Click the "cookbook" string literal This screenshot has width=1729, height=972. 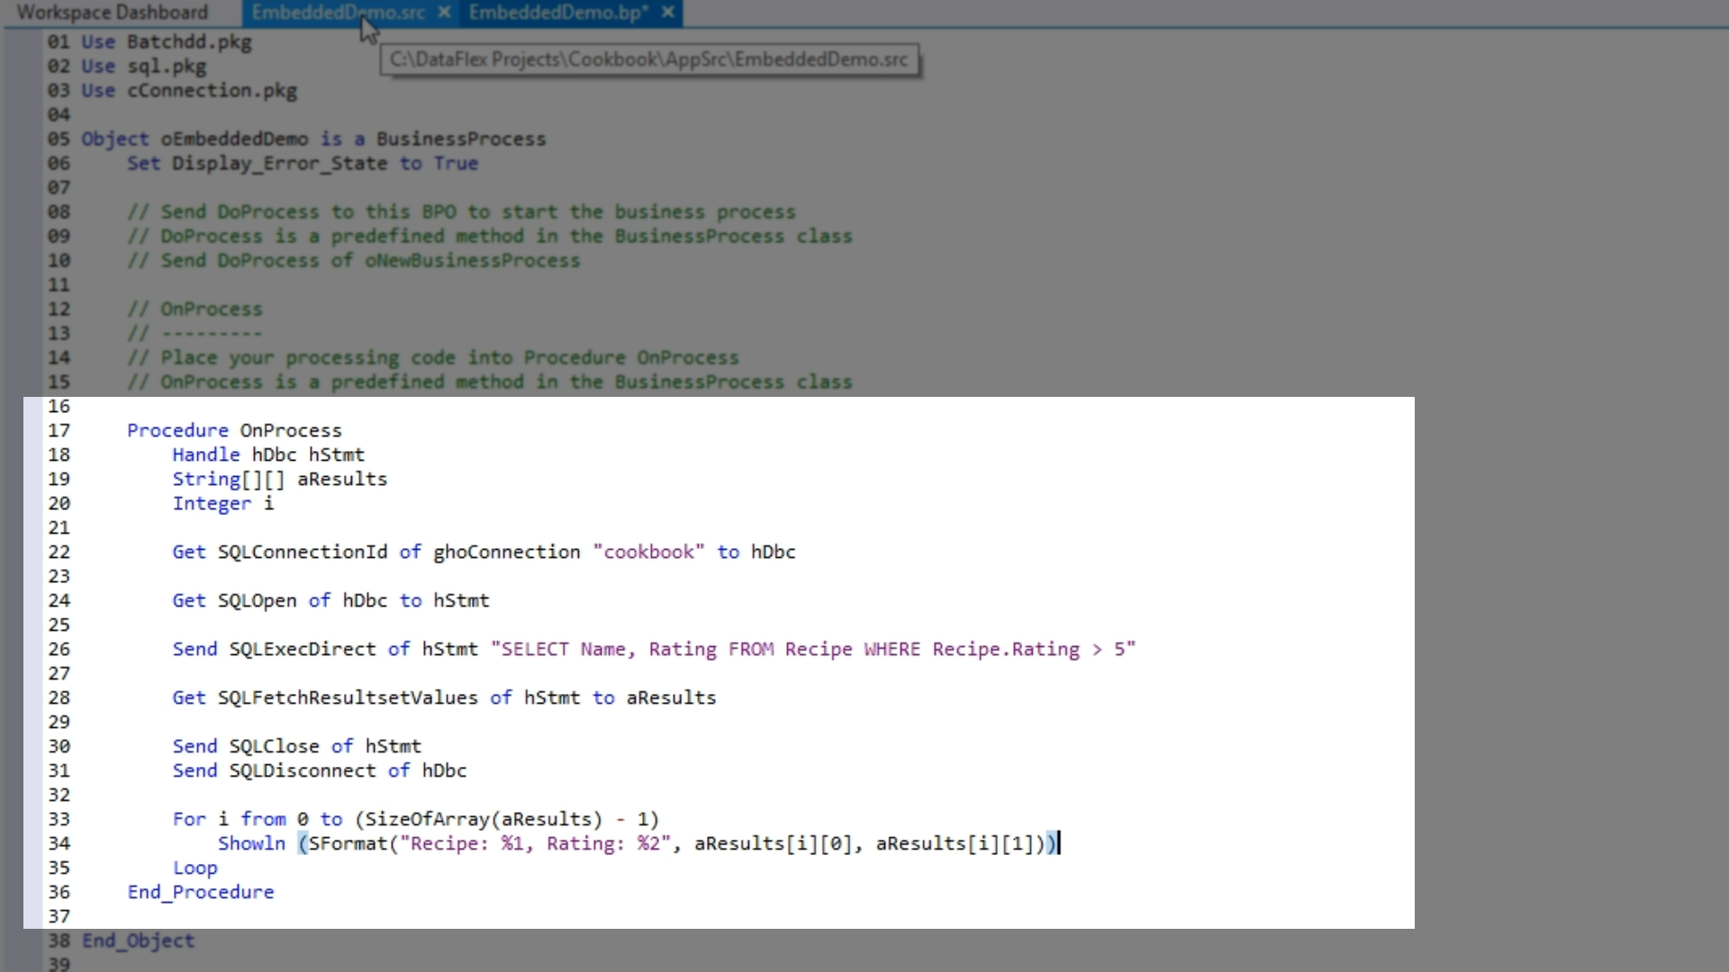(648, 552)
